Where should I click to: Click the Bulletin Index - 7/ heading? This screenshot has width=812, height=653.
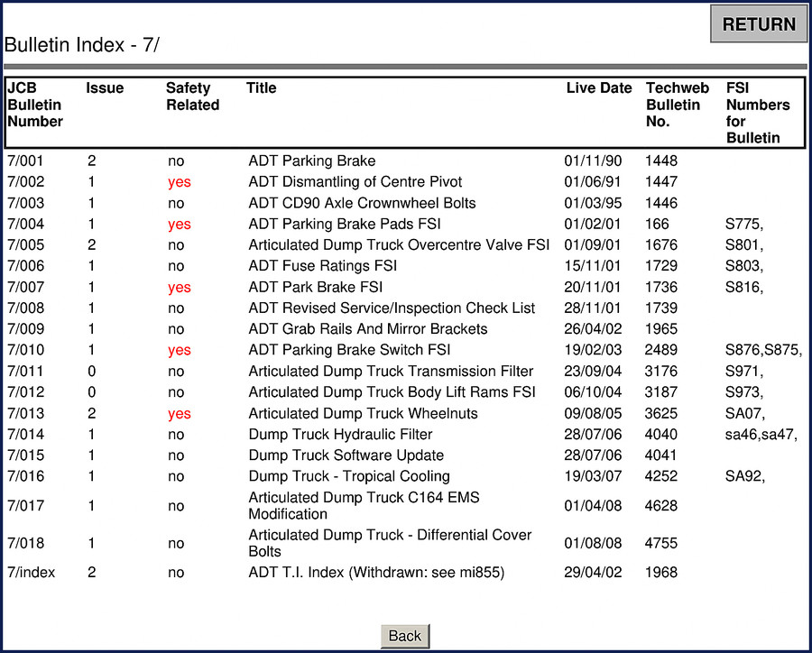pos(81,45)
